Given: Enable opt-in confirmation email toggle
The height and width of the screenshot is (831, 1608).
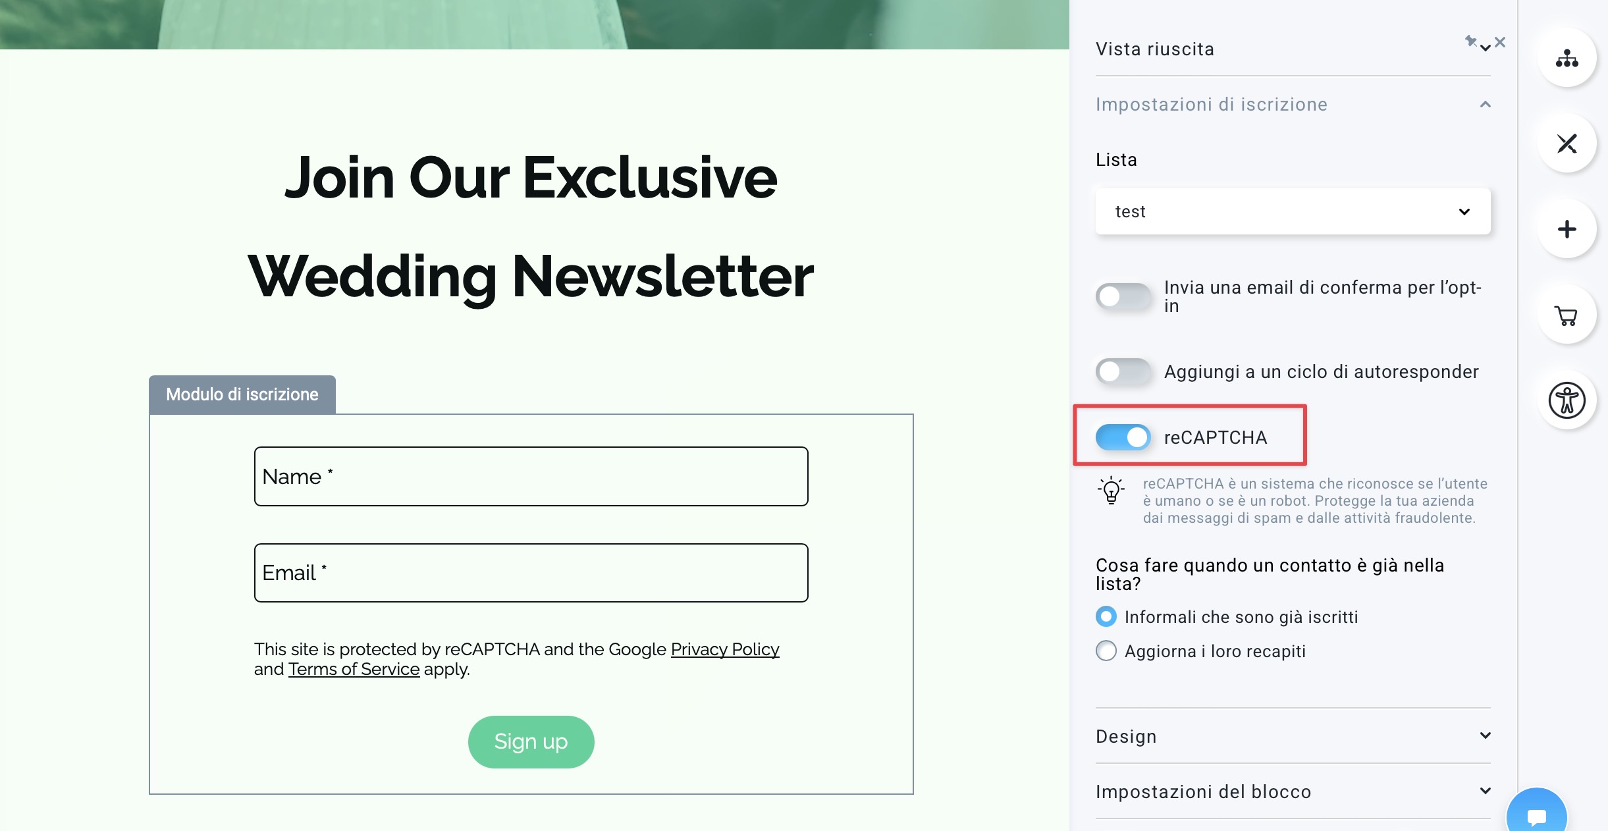Looking at the screenshot, I should coord(1123,296).
